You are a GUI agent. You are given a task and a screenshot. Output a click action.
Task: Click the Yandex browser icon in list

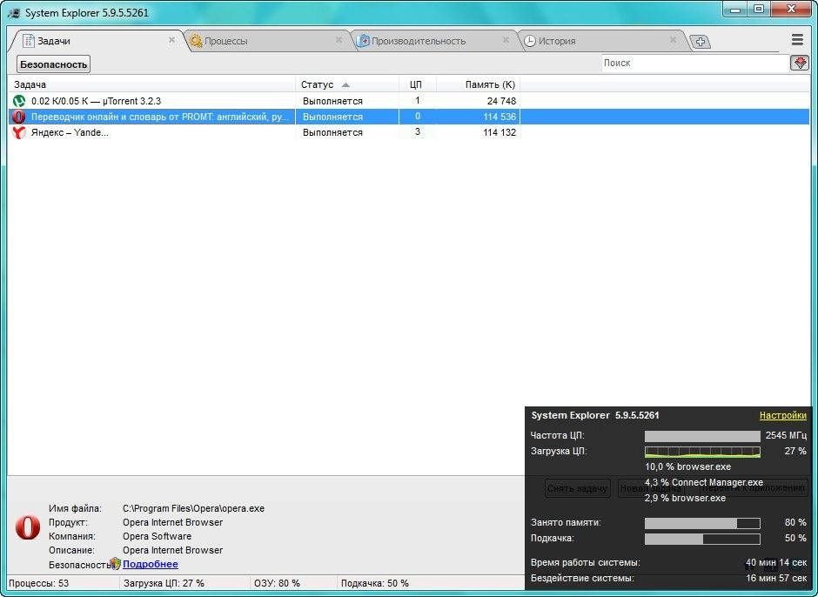pos(19,132)
